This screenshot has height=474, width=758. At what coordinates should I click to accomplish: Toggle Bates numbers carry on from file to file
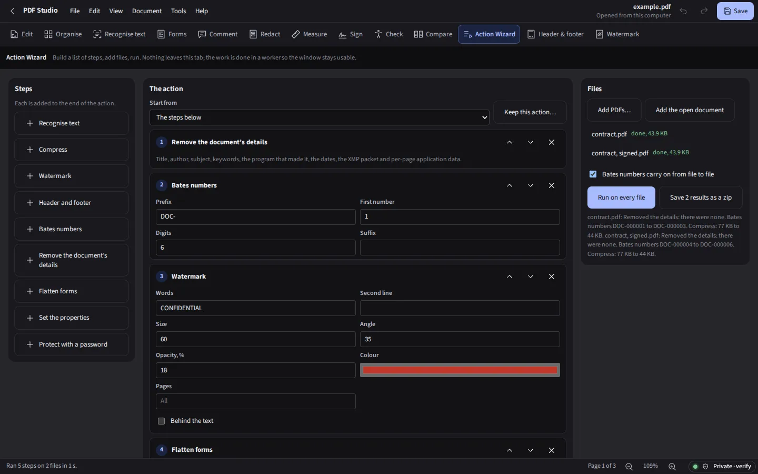[593, 174]
